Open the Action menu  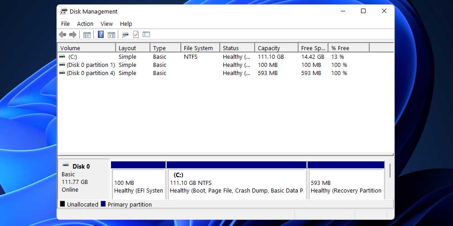click(x=85, y=24)
